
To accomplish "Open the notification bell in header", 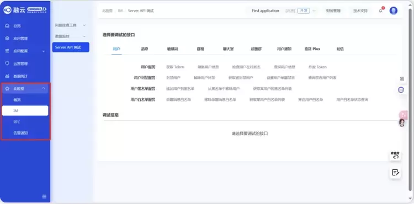I will 381,10.
